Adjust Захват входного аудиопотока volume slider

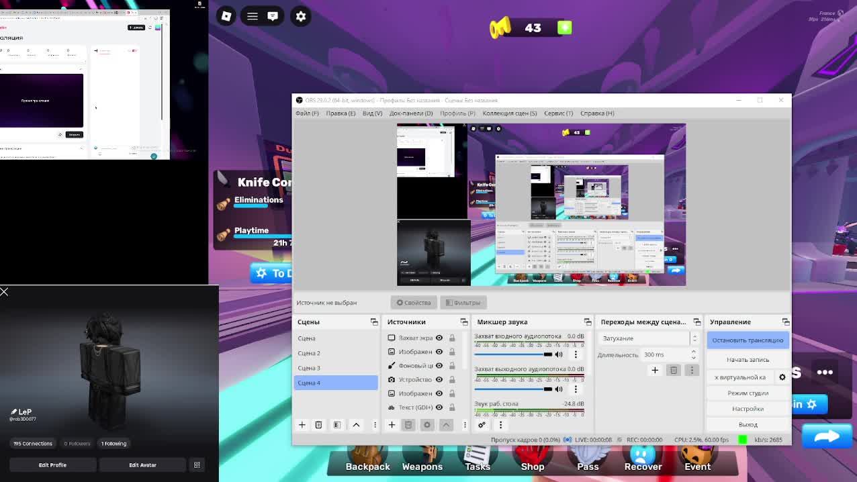[x=513, y=354]
